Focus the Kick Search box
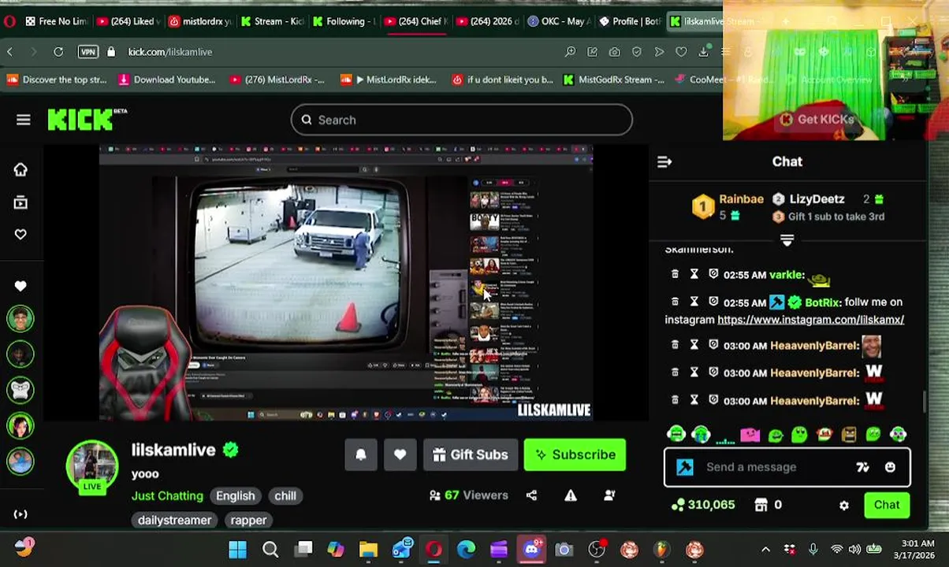949x567 pixels. [x=461, y=120]
